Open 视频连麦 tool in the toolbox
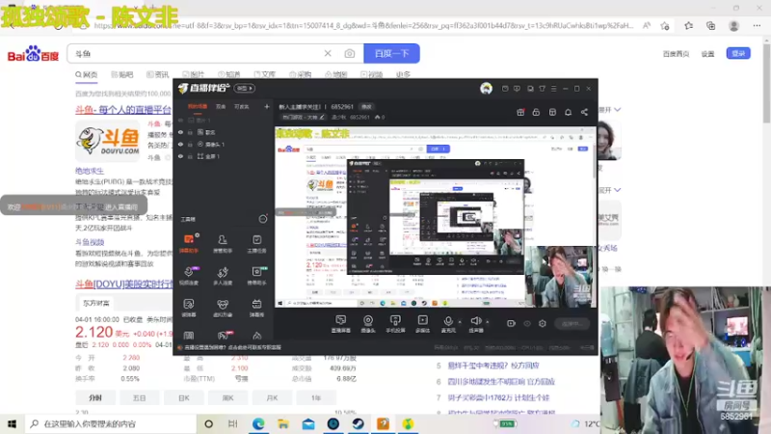 pos(189,276)
